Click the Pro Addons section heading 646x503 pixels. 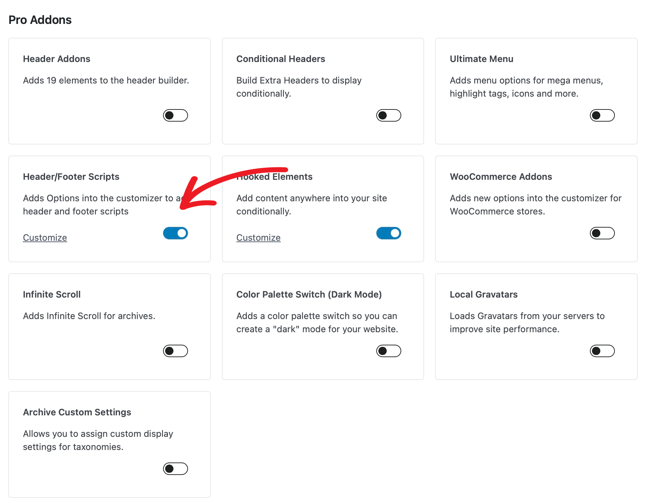pyautogui.click(x=40, y=20)
